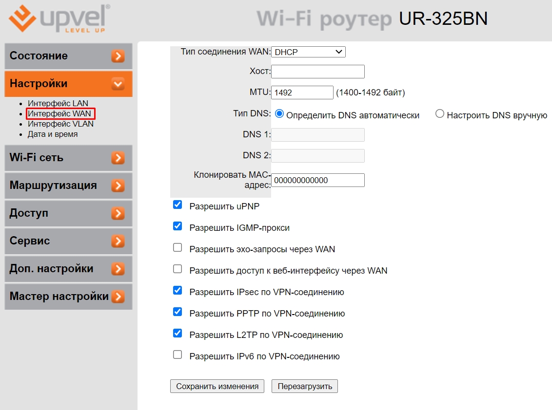The image size is (552, 410).
Task: Uncheck Разрешить PPTP по VPN-соединению
Action: [x=177, y=312]
